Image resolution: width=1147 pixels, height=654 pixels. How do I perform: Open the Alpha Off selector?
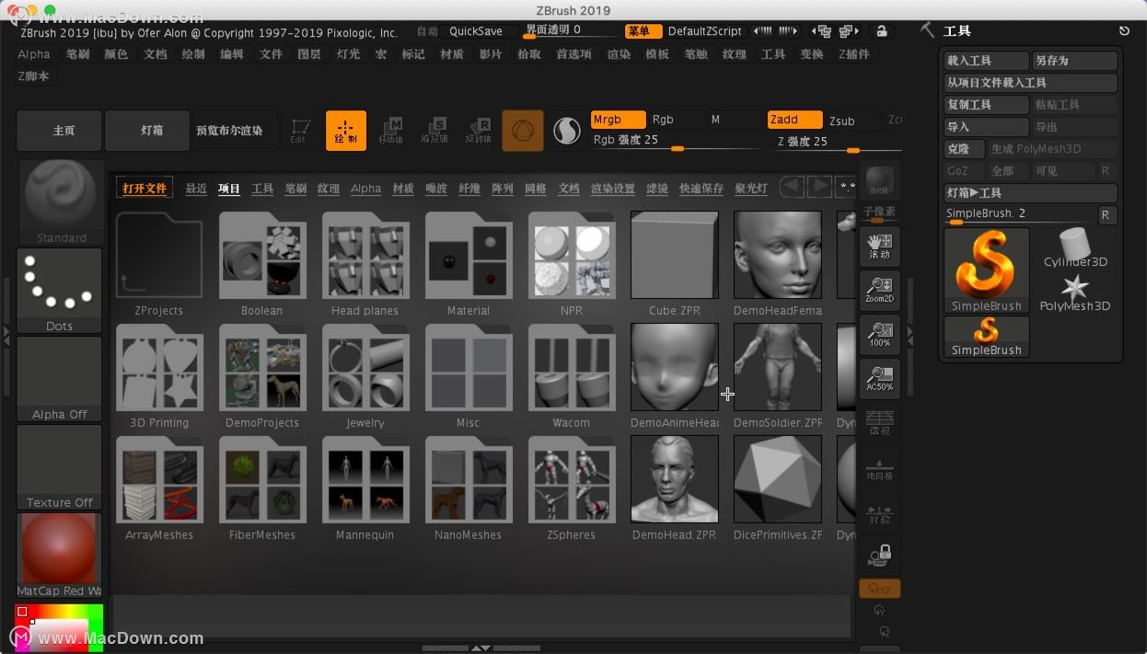60,378
